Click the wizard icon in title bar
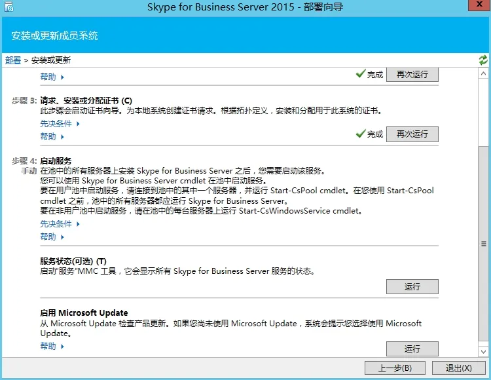491x380 pixels. point(9,8)
